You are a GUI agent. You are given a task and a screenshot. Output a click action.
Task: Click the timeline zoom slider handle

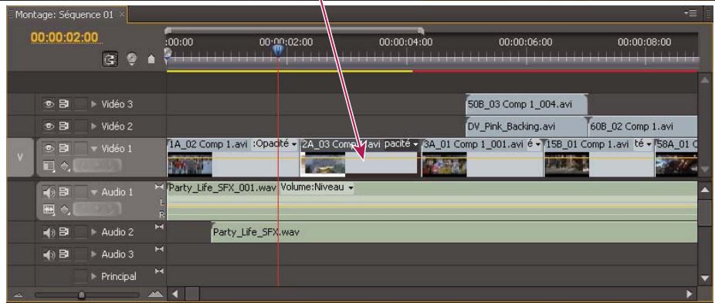pyautogui.click(x=82, y=295)
